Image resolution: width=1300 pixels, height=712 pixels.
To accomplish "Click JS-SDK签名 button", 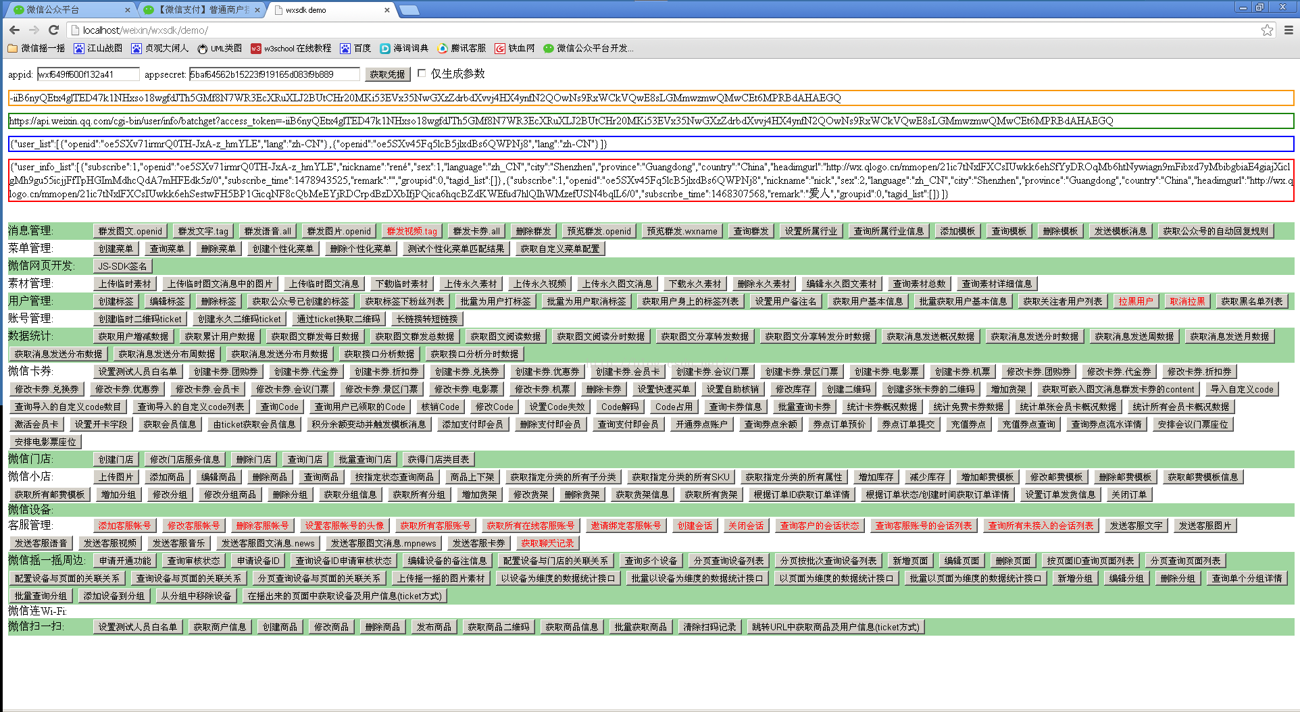I will (122, 266).
